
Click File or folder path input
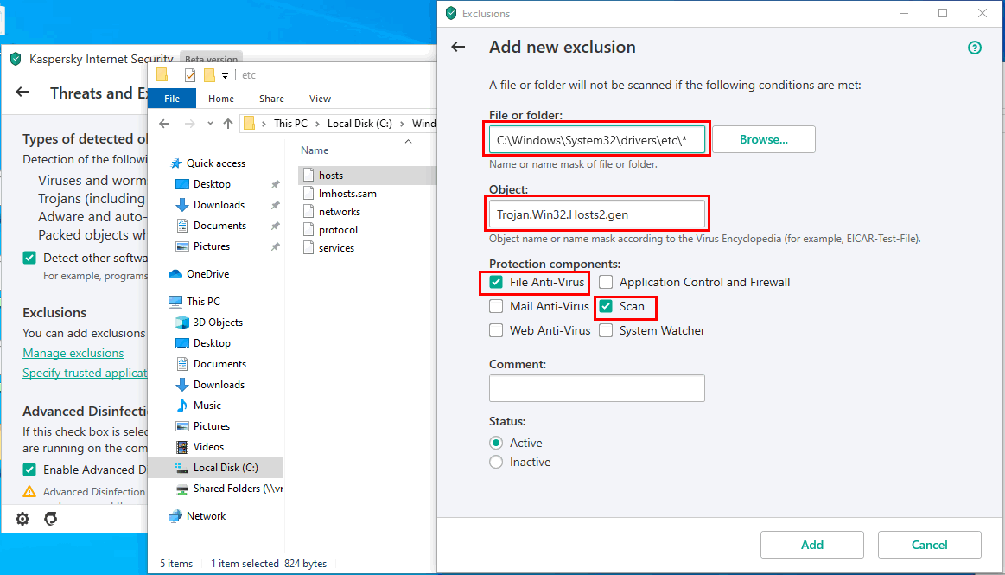click(597, 140)
